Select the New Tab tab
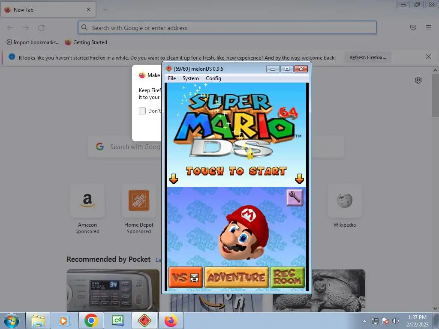The image size is (439, 329). 48,9
